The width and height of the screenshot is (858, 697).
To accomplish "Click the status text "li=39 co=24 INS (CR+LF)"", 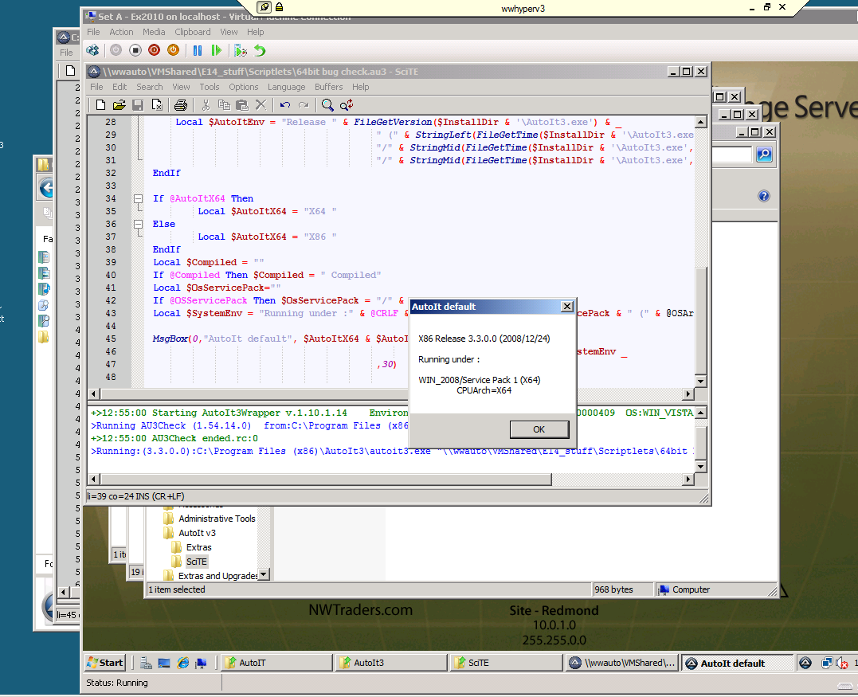I will [135, 496].
